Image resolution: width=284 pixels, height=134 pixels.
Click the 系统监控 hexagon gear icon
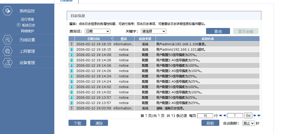click(7, 11)
